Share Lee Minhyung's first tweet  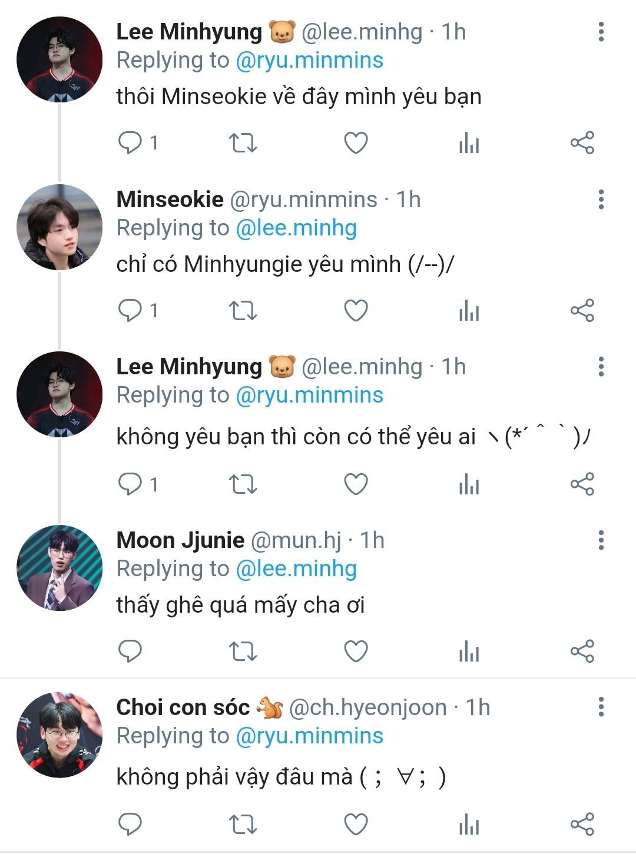582,143
